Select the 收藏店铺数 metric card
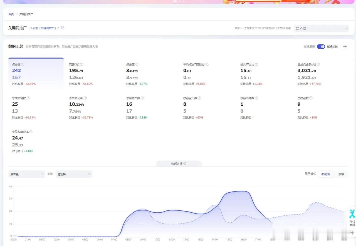This screenshot has height=246, width=356. point(264,107)
